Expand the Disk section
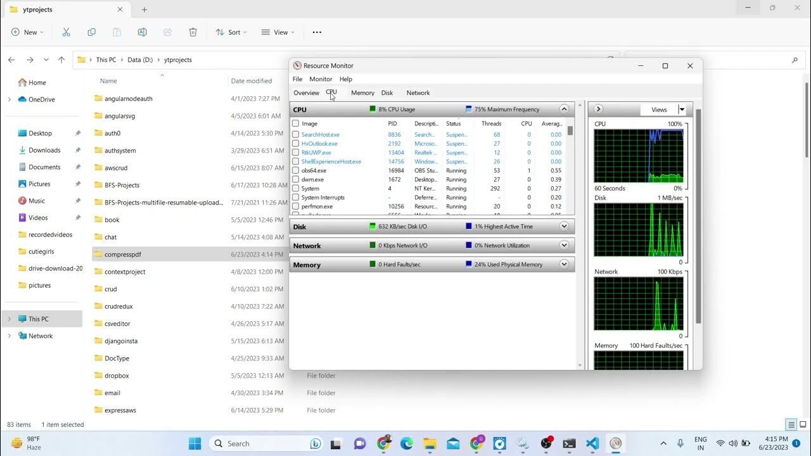Viewport: 811px width, 456px height. click(x=564, y=227)
